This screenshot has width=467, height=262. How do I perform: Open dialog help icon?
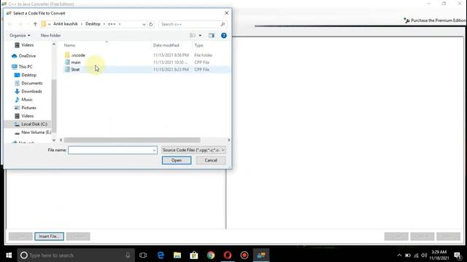click(x=224, y=36)
